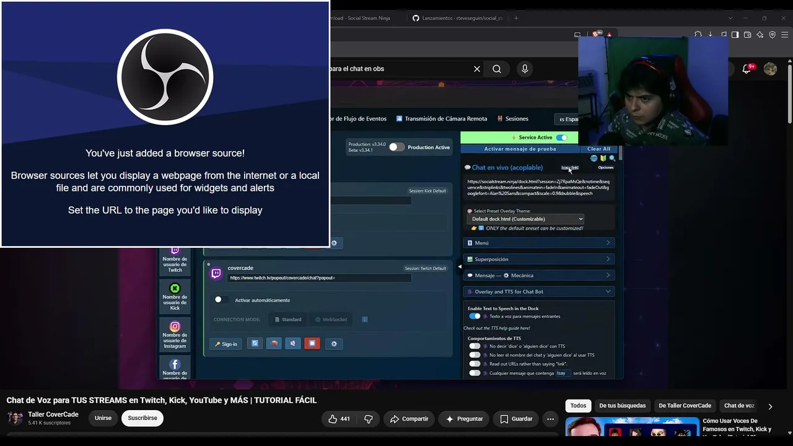Open the Leo AI sparkle icon
Image resolution: width=793 pixels, height=446 pixels.
click(x=760, y=35)
